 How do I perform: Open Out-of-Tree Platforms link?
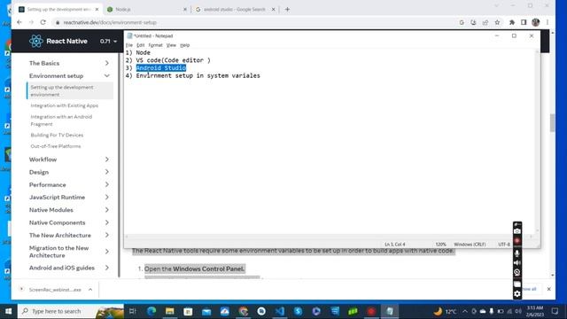(x=56, y=146)
